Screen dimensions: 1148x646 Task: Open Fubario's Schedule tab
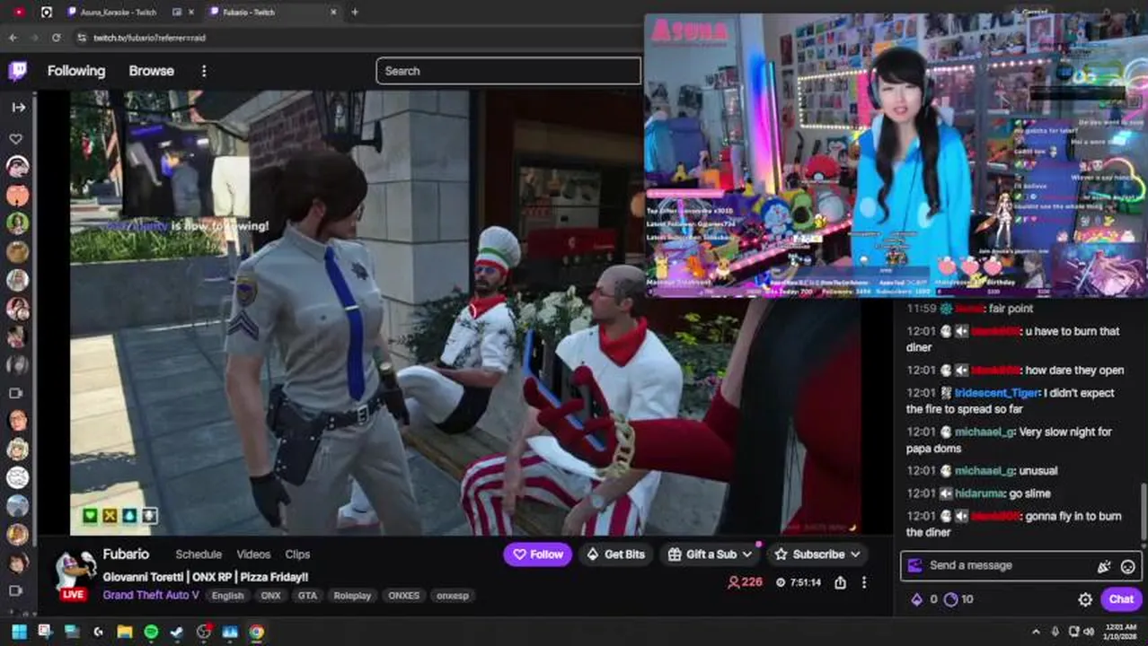click(x=199, y=554)
